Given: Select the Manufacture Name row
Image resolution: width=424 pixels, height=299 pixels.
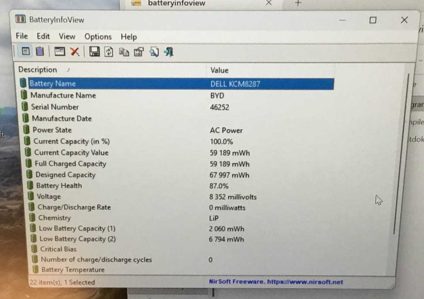Looking at the screenshot, I should tap(178, 96).
